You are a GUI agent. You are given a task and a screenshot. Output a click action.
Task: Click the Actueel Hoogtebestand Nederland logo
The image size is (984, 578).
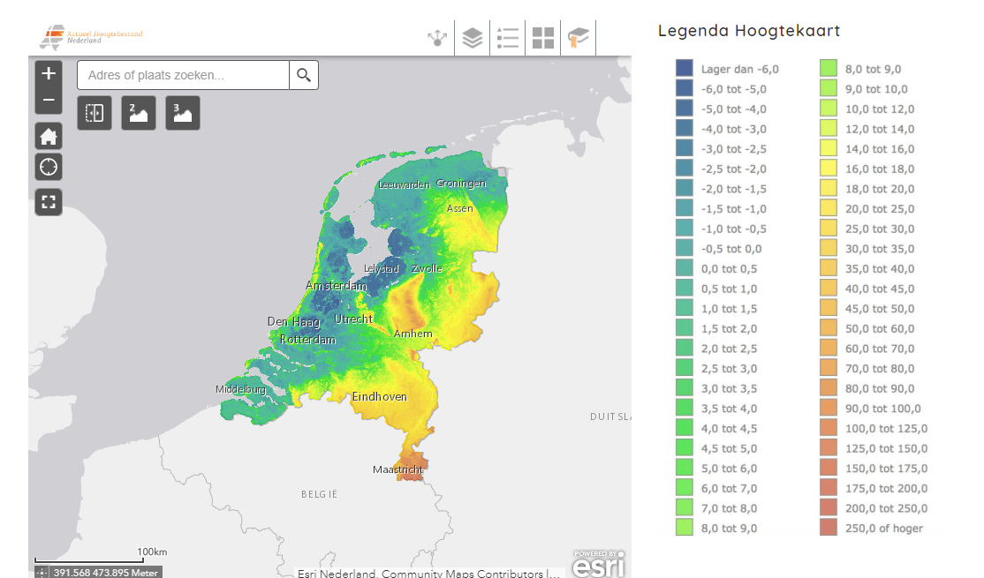coord(91,37)
